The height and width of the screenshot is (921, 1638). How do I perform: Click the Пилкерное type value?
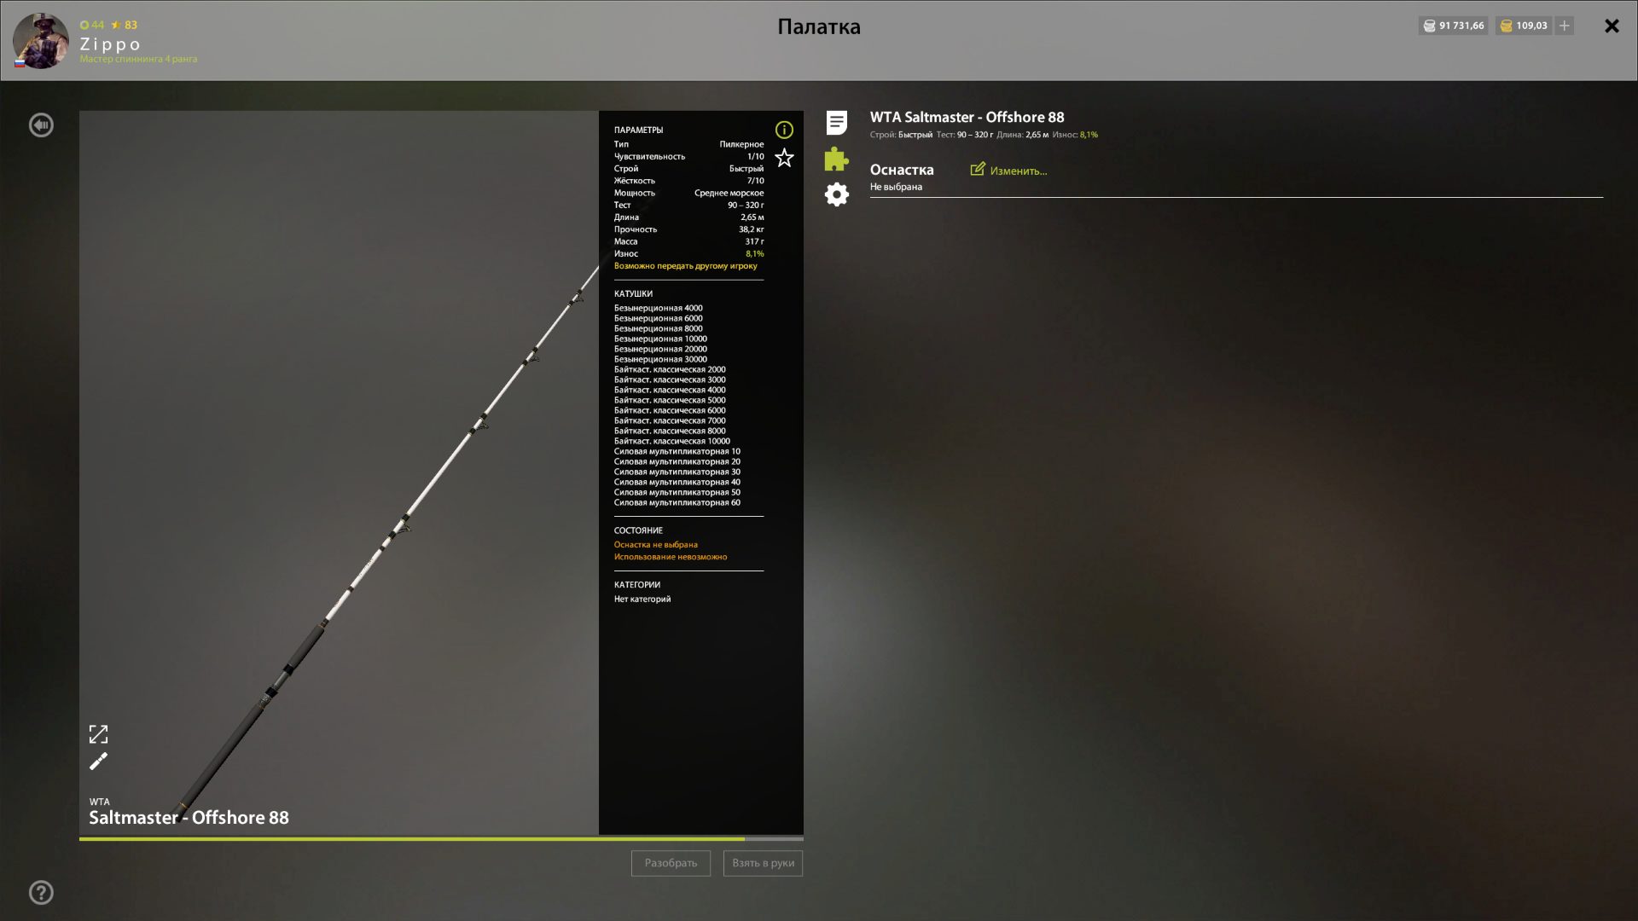pyautogui.click(x=741, y=145)
